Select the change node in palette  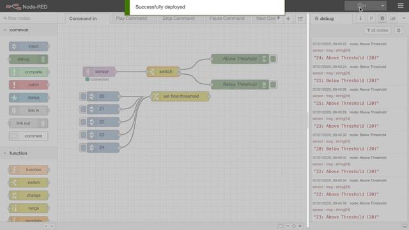pos(28,195)
